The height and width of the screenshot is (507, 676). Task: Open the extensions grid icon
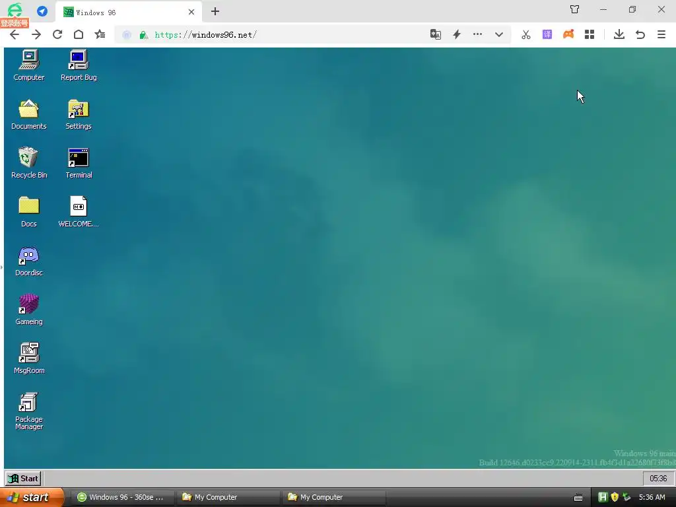(590, 34)
